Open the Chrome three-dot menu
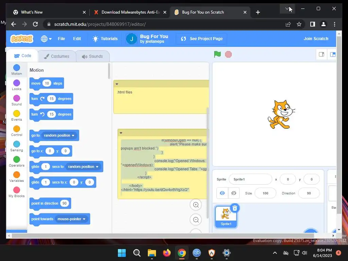 click(x=334, y=24)
